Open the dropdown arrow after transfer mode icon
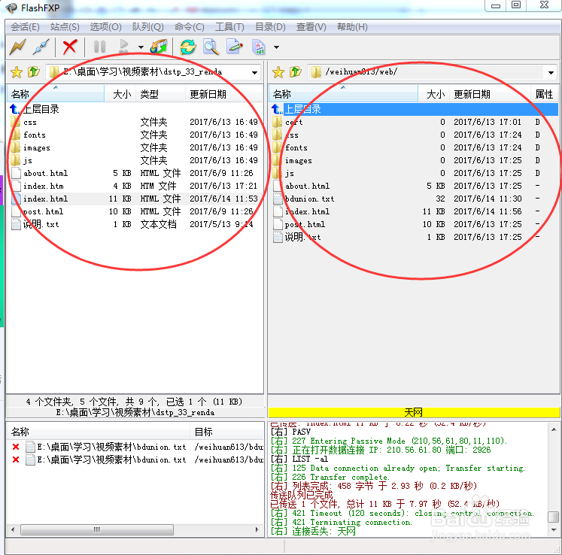 click(x=276, y=47)
